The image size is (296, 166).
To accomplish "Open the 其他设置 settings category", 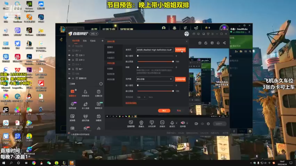I will click(111, 79).
